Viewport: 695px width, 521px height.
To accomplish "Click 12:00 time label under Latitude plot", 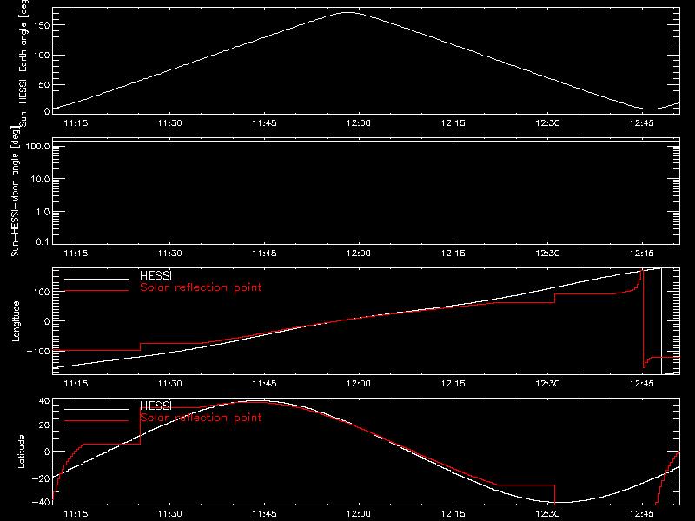I will pyautogui.click(x=359, y=514).
